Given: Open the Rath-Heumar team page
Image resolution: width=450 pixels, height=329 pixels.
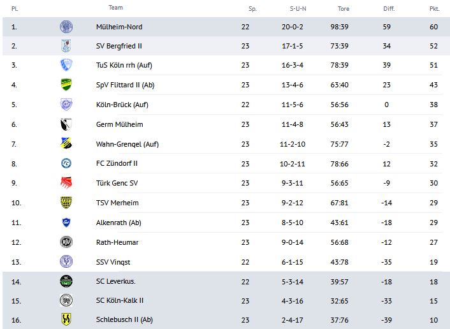Looking at the screenshot, I should tap(117, 242).
